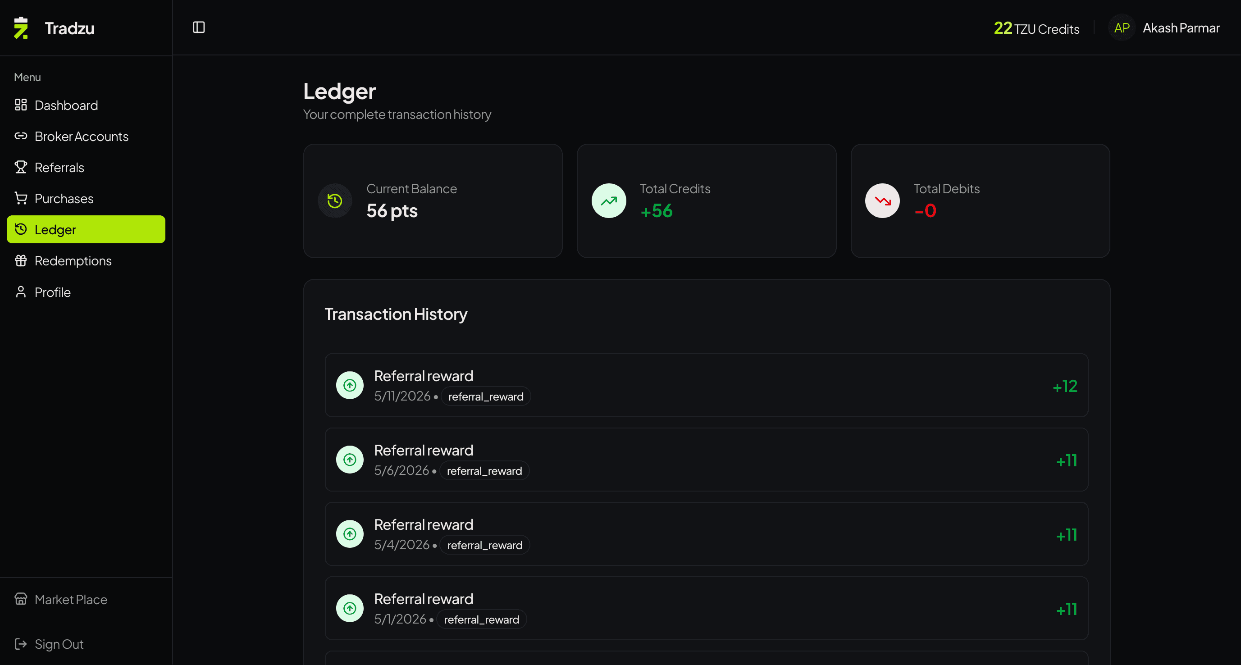Click referral_reward tag on 5/1/2026 row
Viewport: 1241px width, 665px height.
click(x=481, y=619)
